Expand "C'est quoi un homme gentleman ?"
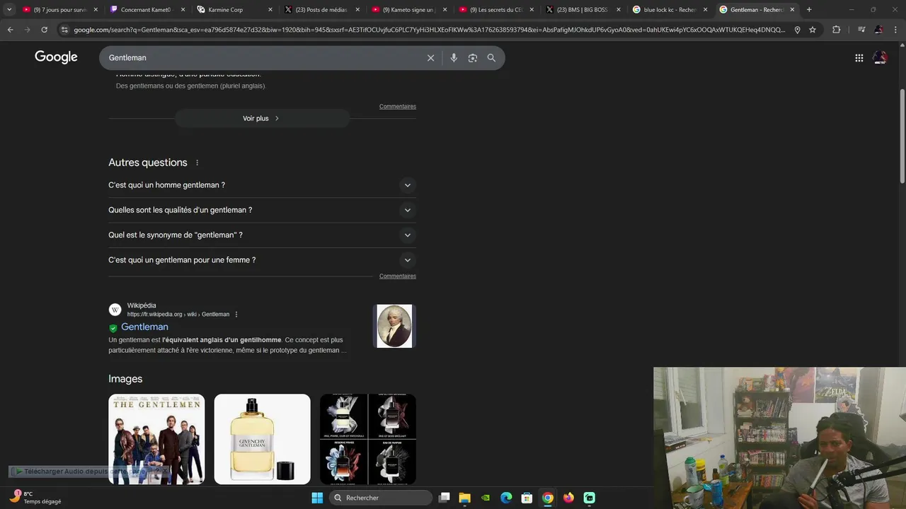This screenshot has width=906, height=509. coord(262,185)
